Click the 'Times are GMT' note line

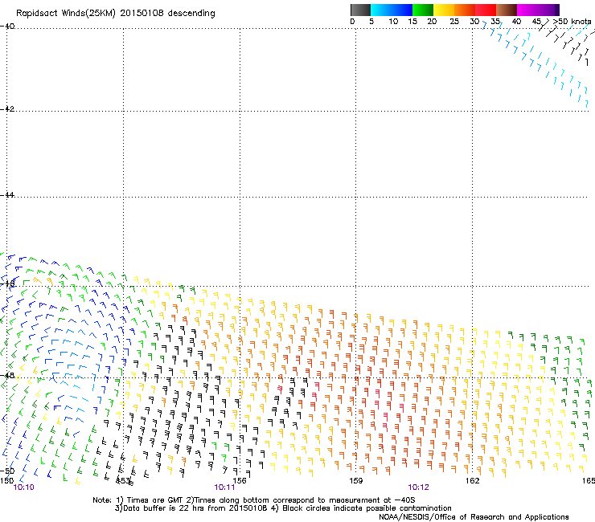click(x=254, y=500)
